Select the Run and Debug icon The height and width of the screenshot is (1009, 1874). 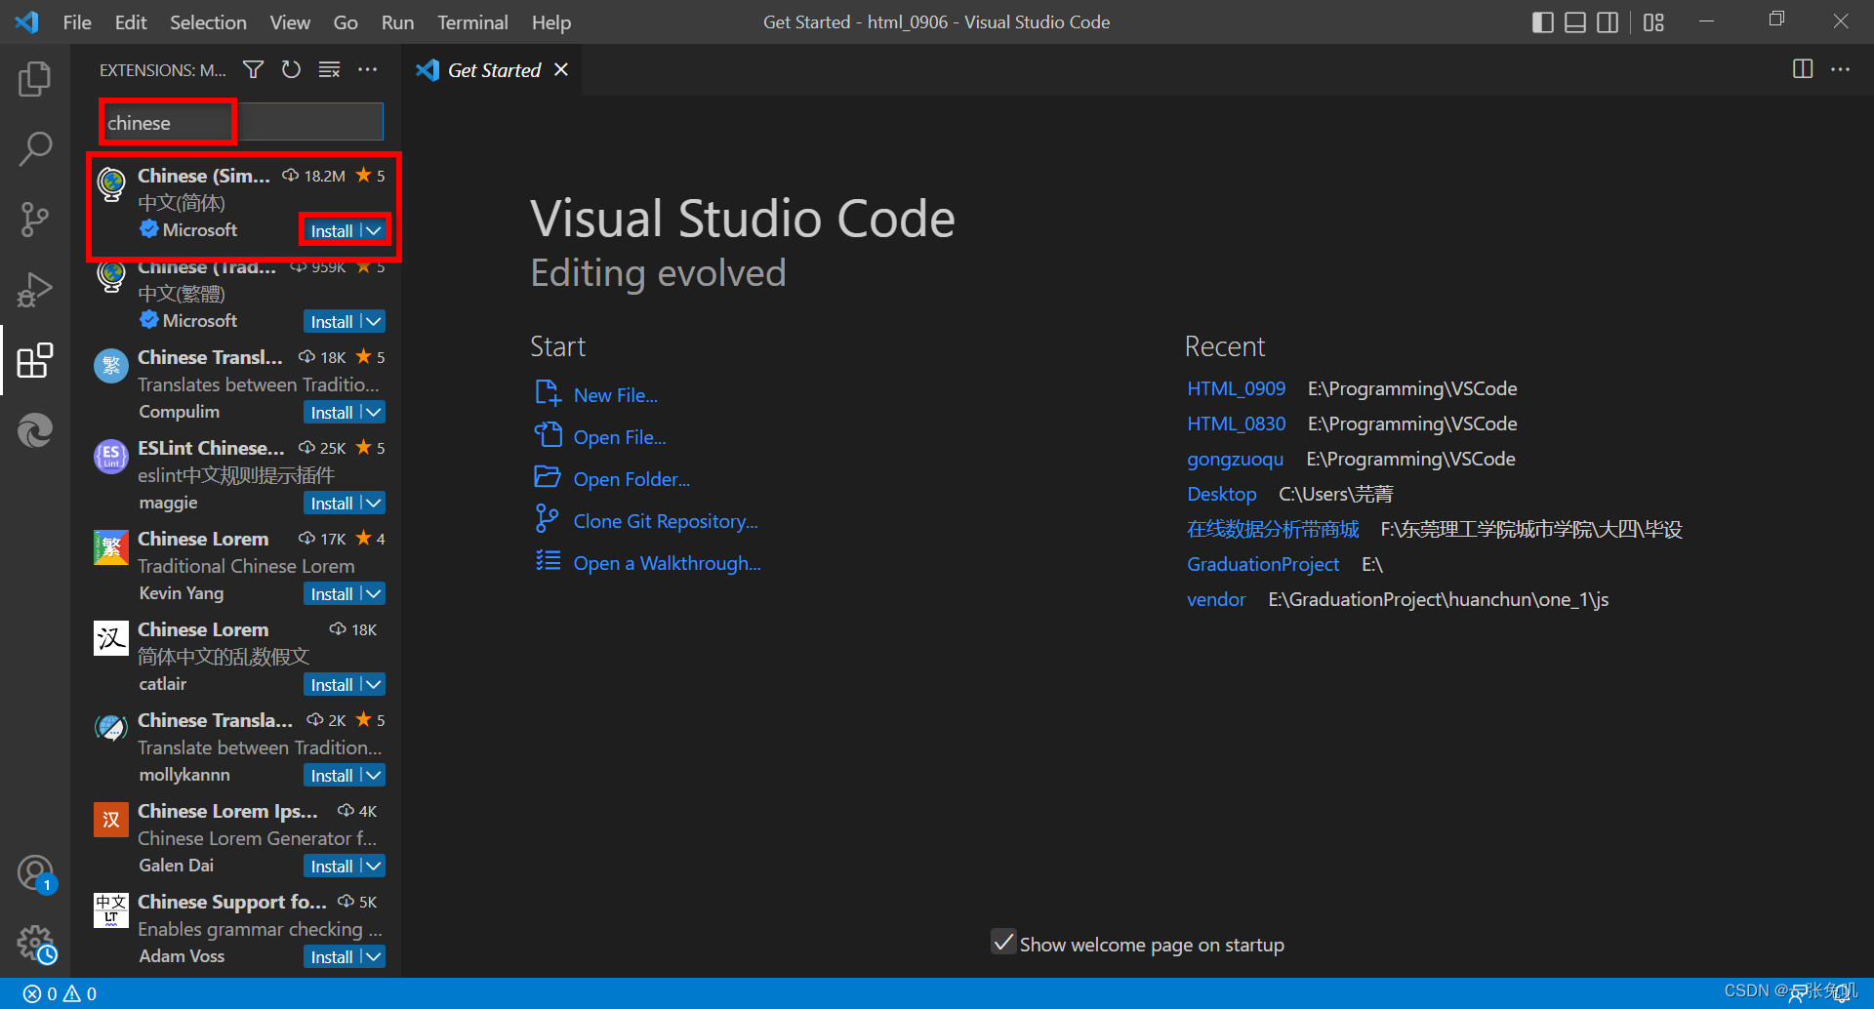click(x=35, y=289)
